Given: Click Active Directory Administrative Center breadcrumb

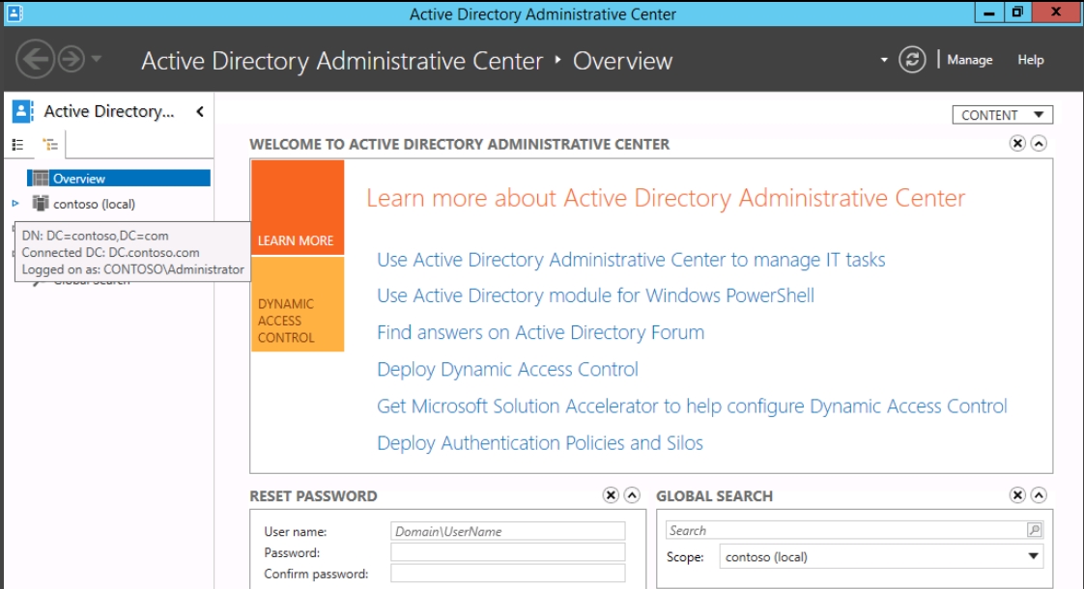Looking at the screenshot, I should tap(342, 61).
